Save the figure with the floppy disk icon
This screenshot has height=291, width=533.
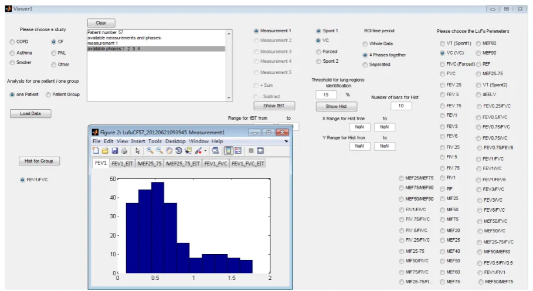(x=114, y=151)
